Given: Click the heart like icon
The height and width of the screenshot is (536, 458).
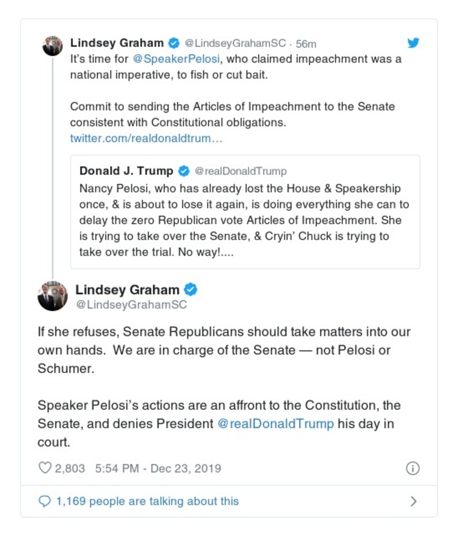Looking at the screenshot, I should 45,468.
